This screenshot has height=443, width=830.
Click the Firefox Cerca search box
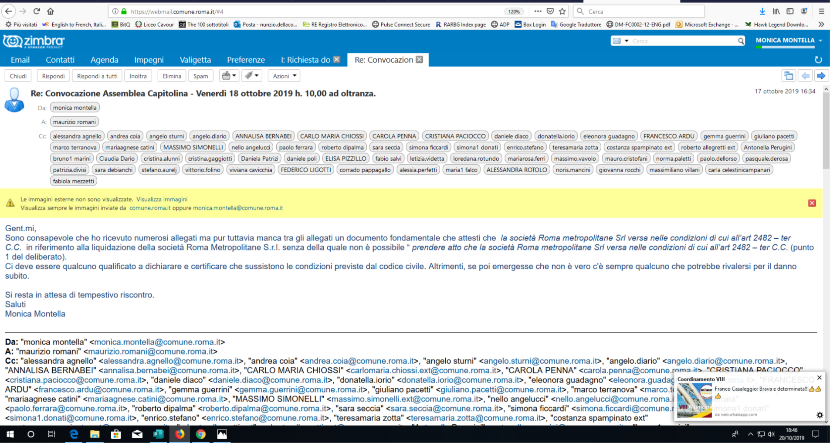click(639, 12)
